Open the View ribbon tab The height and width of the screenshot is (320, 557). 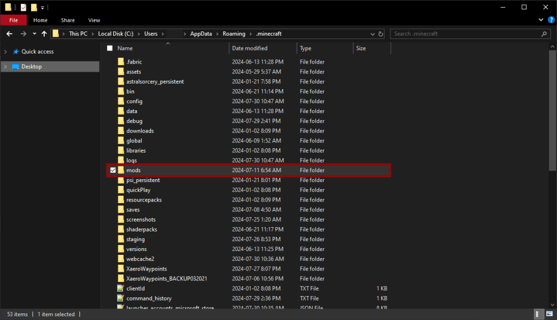point(94,20)
